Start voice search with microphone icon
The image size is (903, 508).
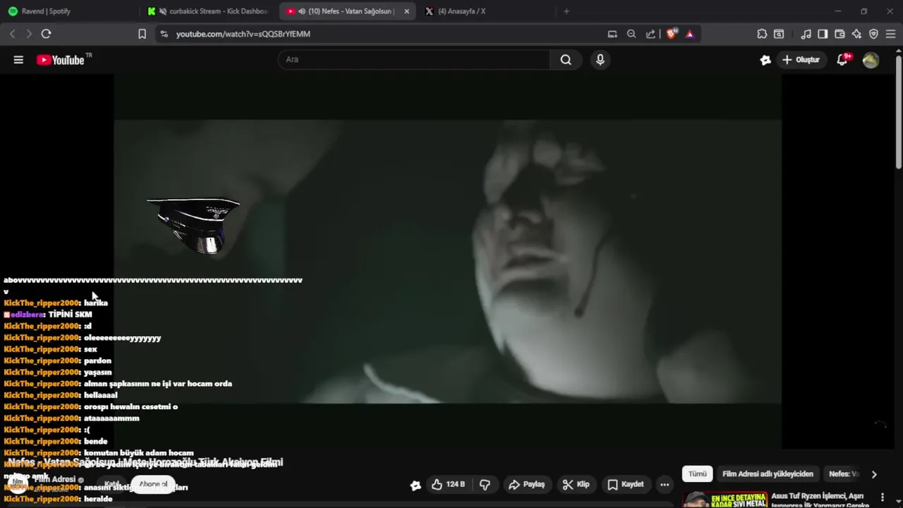(x=600, y=60)
